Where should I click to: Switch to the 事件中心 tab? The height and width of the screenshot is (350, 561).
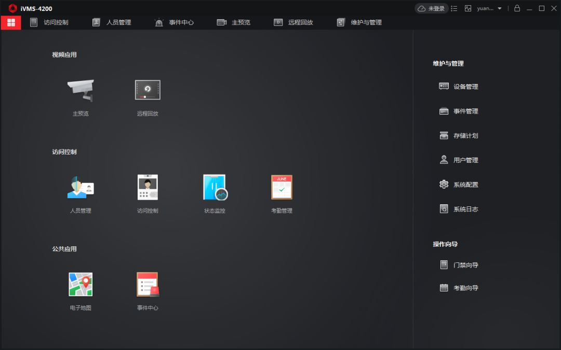(x=174, y=22)
